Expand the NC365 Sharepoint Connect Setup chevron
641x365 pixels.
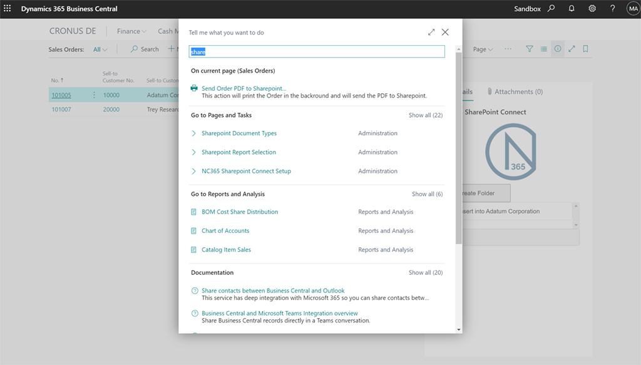click(194, 172)
